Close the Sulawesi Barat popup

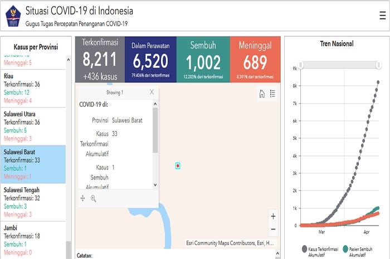[152, 92]
